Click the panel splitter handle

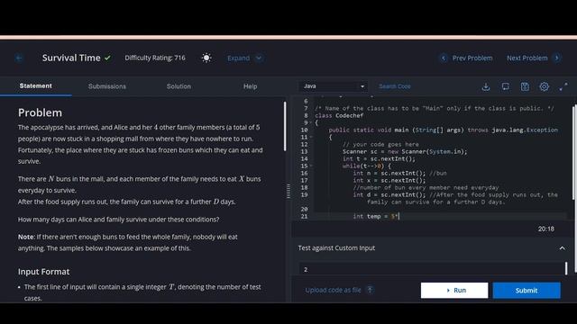(288, 192)
